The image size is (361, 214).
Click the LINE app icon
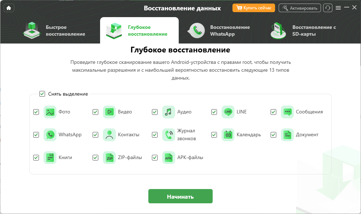coord(228,112)
